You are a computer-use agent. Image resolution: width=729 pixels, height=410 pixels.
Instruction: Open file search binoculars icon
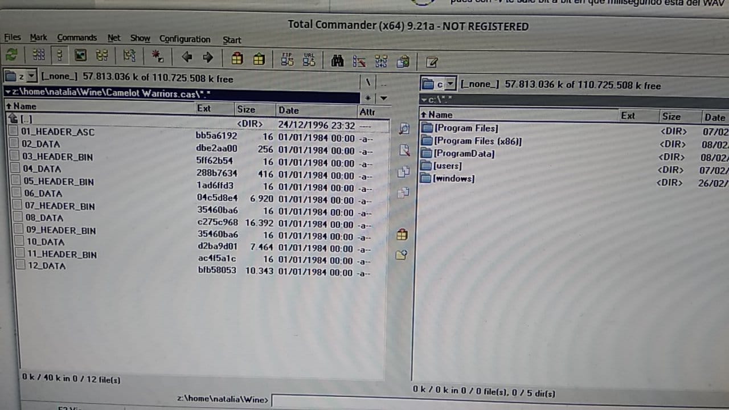click(338, 60)
